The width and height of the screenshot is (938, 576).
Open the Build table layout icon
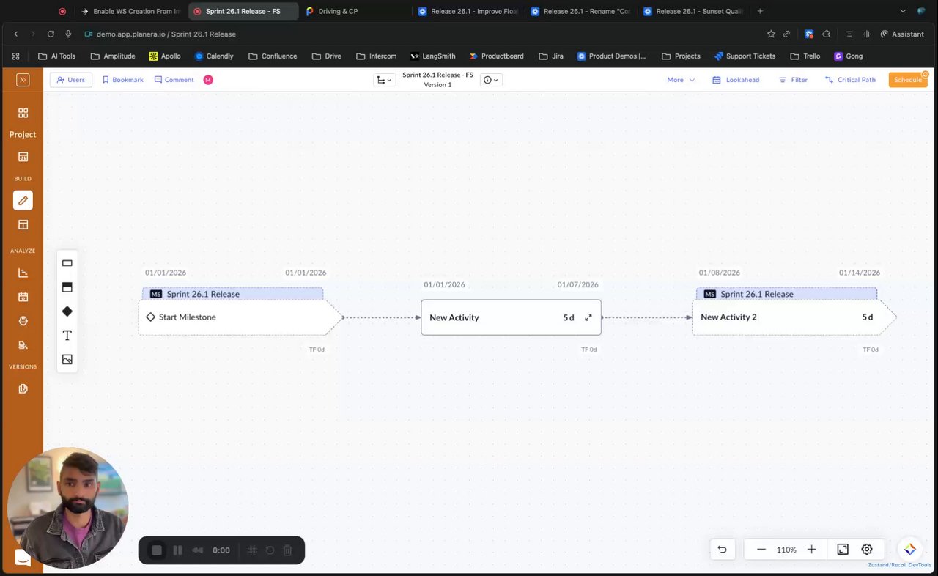pyautogui.click(x=23, y=225)
